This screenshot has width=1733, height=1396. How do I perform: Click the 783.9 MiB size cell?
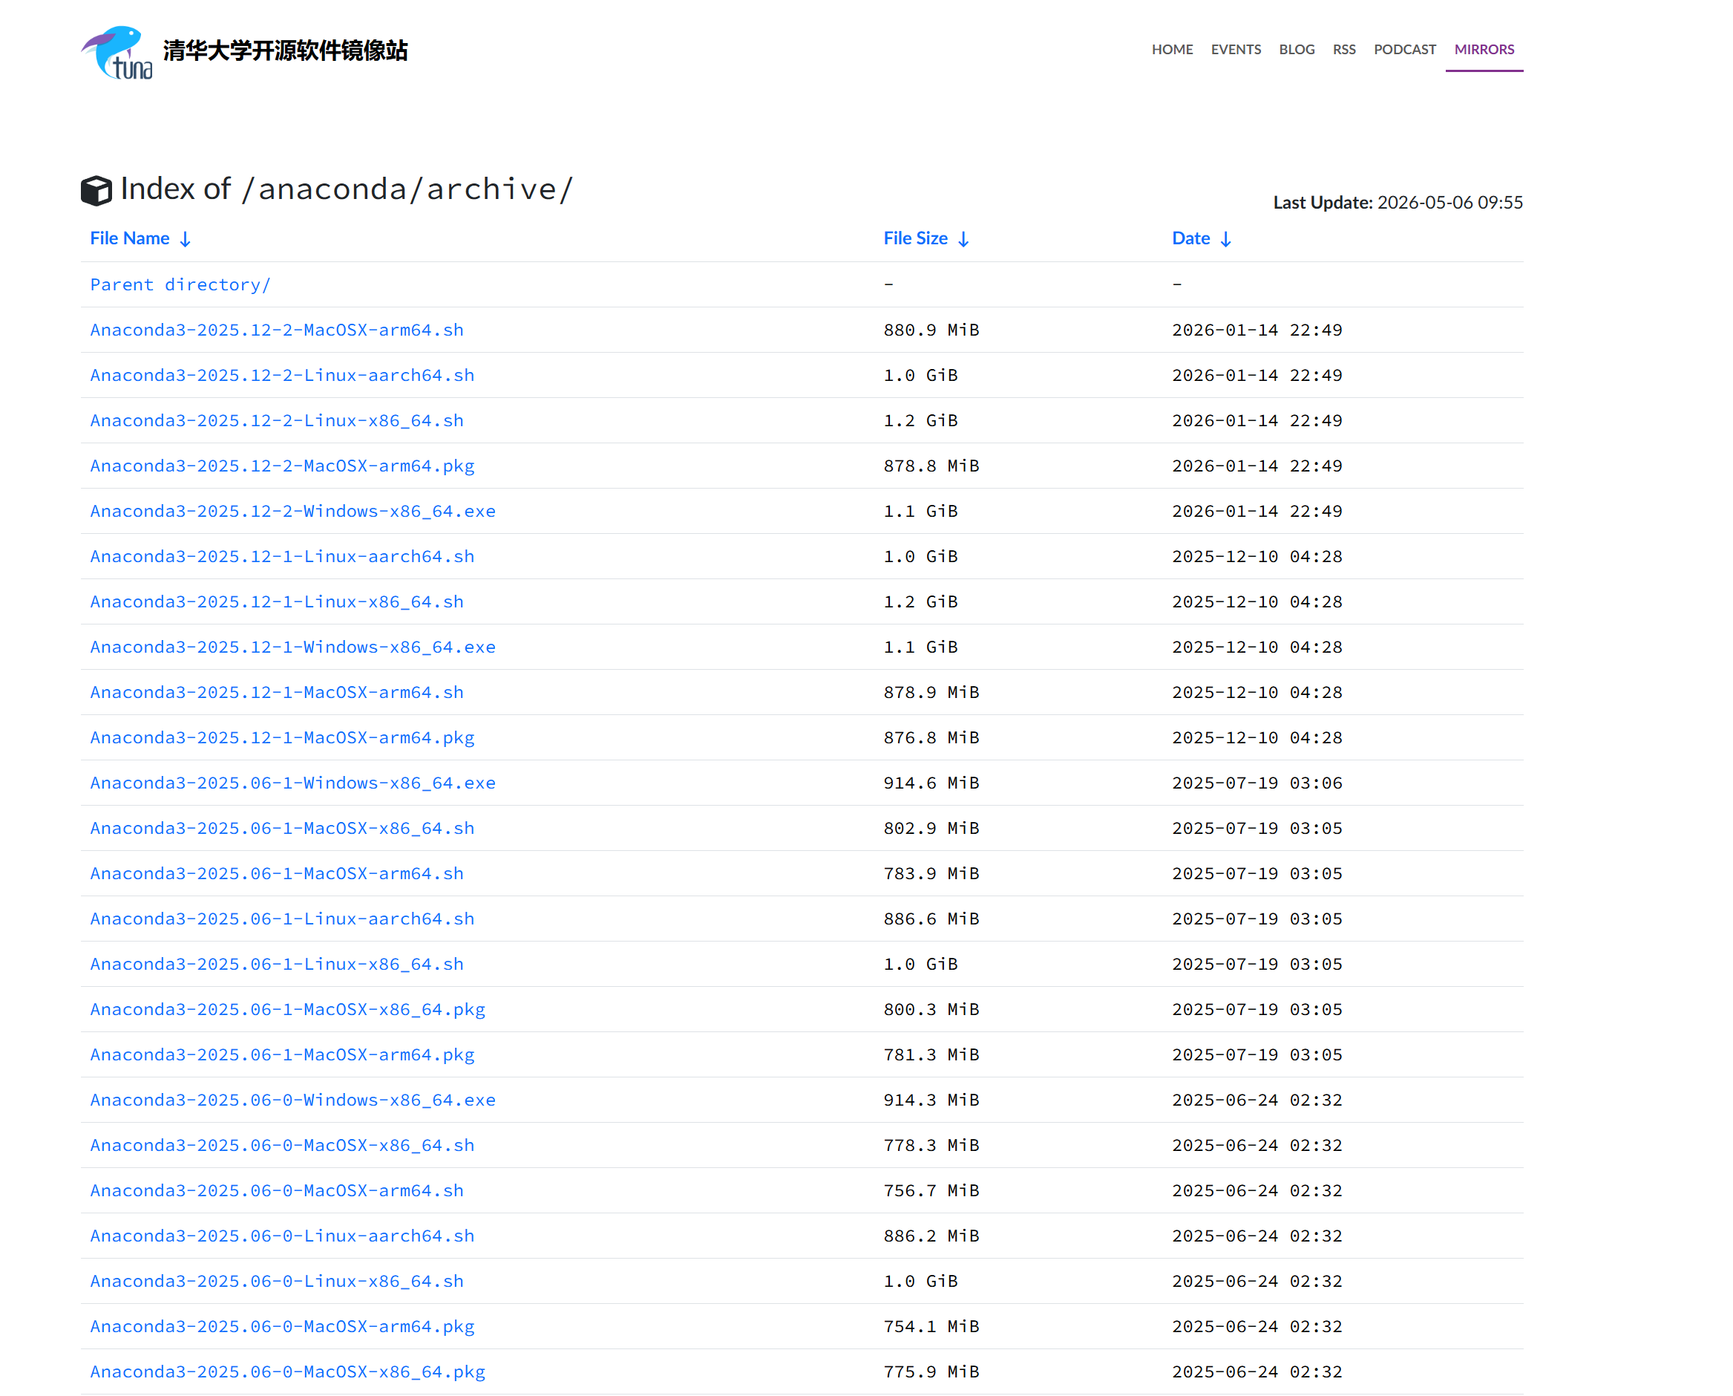pos(931,873)
